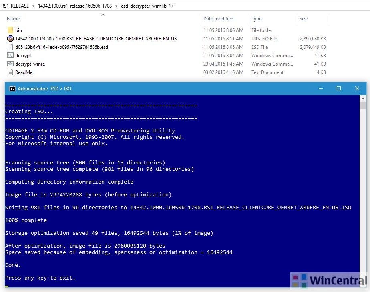This screenshot has width=370, height=292.
Task: Select file name 'bin'
Action: coord(19,30)
